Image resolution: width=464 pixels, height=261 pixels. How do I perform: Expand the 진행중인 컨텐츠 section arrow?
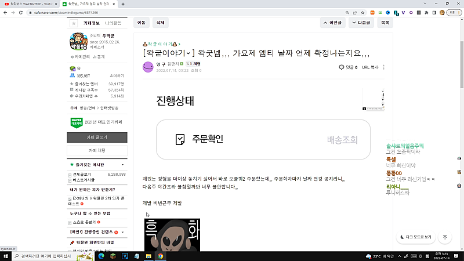(x=122, y=233)
